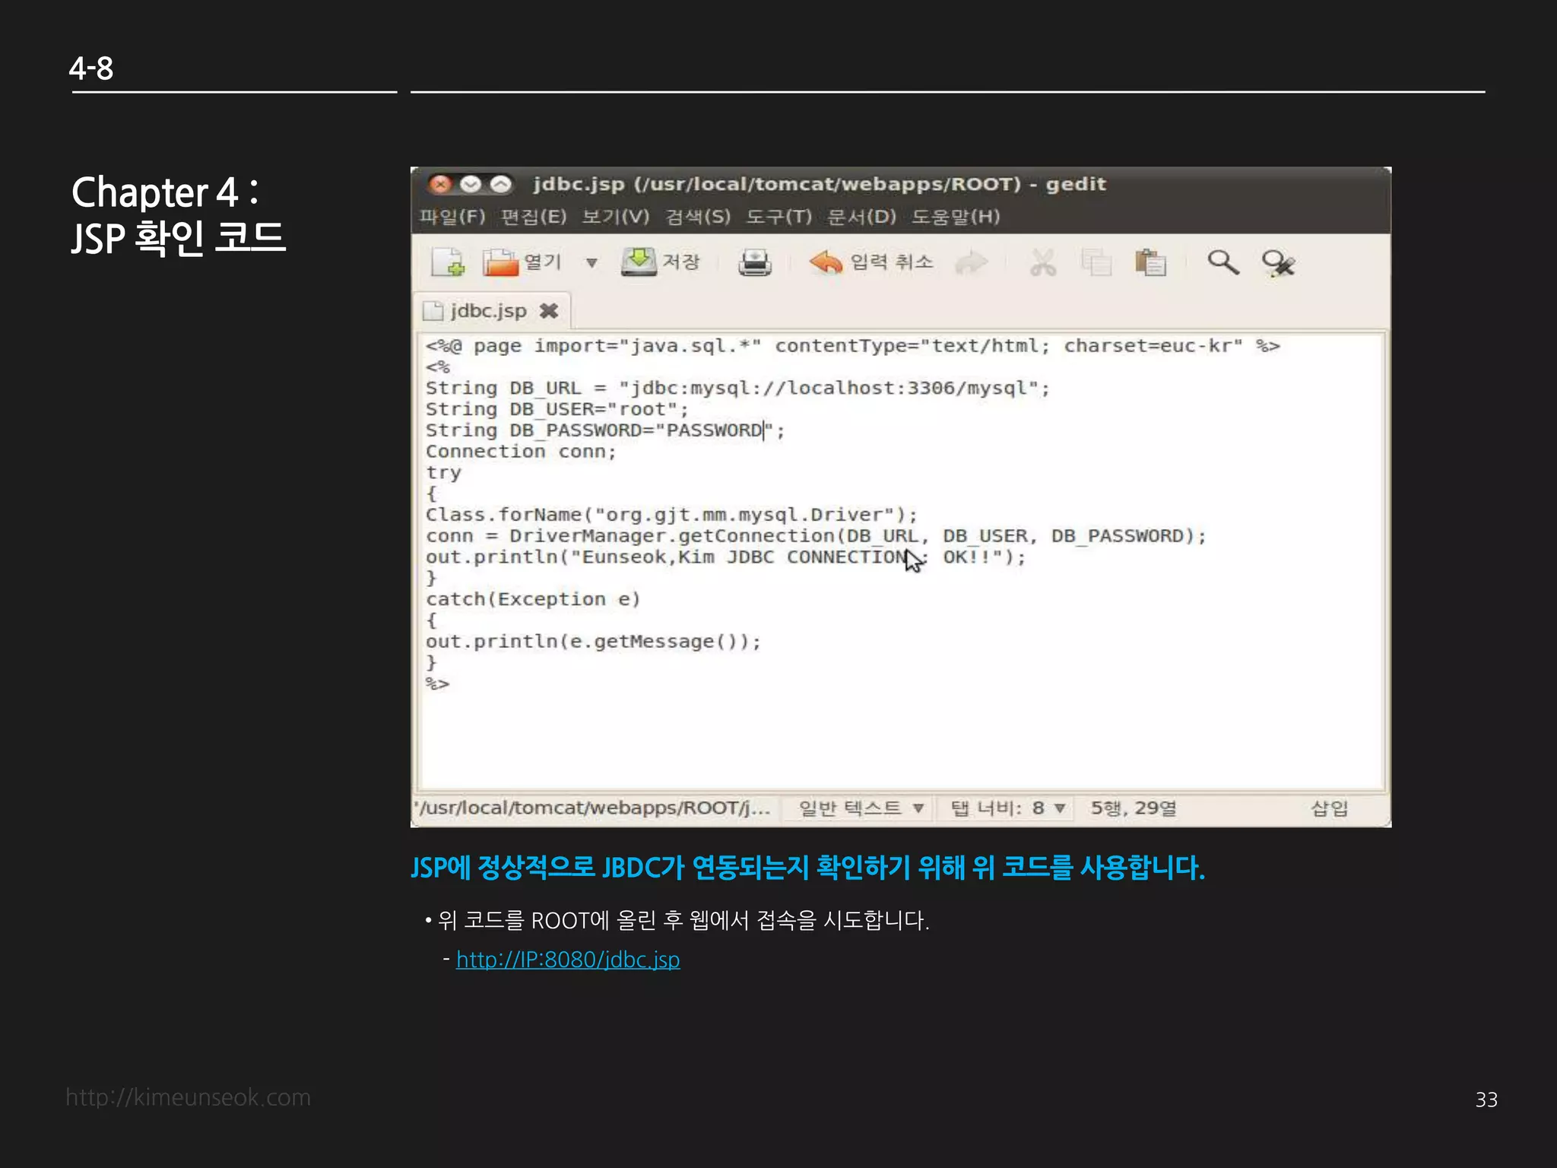This screenshot has width=1557, height=1168.
Task: Undo with the 입력 취소 button
Action: [x=871, y=262]
